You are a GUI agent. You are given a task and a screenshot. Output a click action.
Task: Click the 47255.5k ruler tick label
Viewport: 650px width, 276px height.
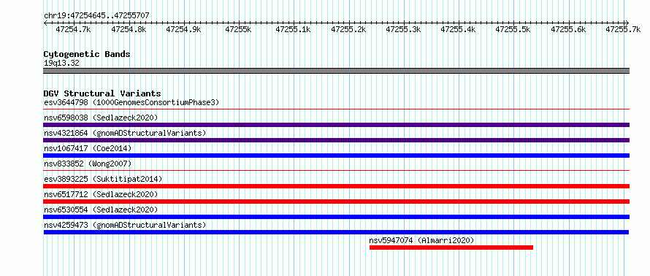[513, 29]
